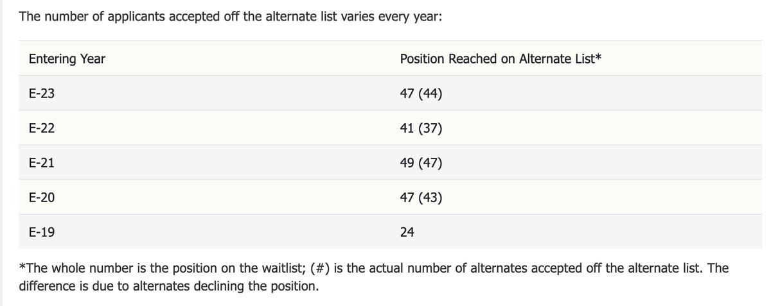
Task: Click the value "24" for E-19
Action: point(407,232)
